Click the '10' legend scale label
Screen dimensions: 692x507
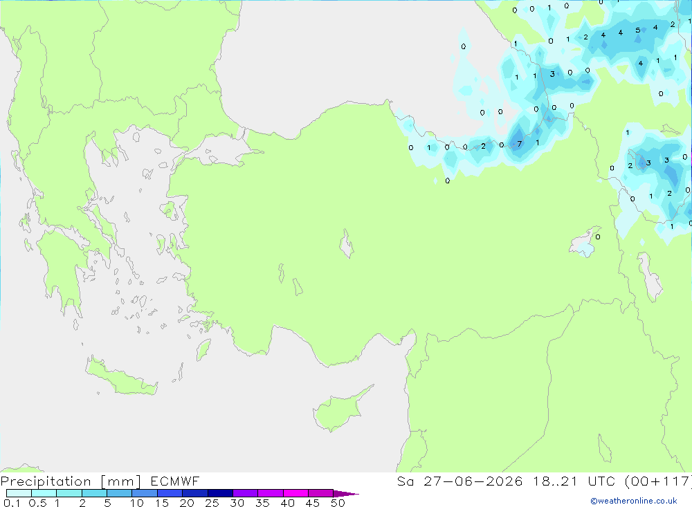tap(136, 503)
